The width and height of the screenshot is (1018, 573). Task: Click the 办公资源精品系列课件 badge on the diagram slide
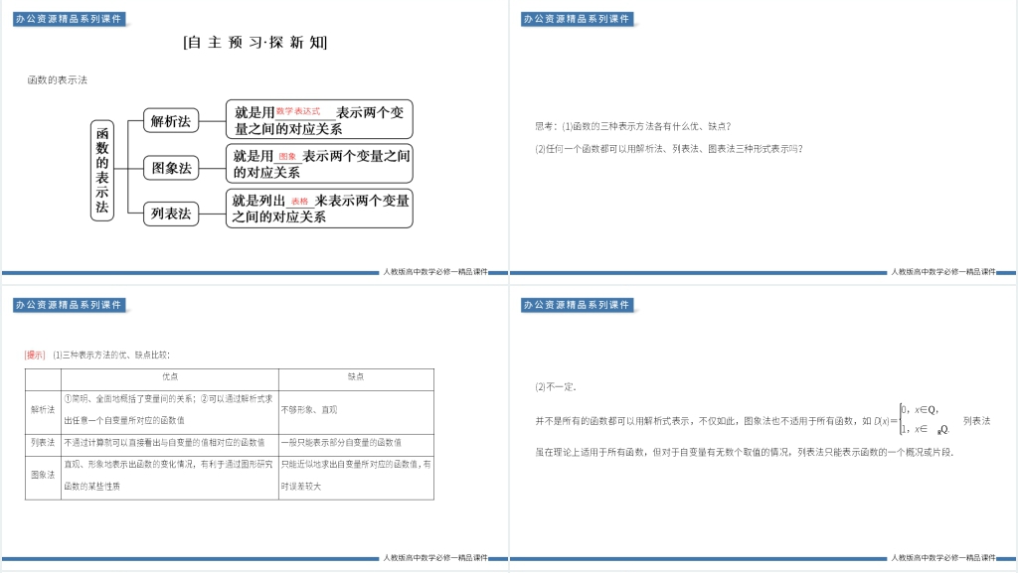coord(69,19)
